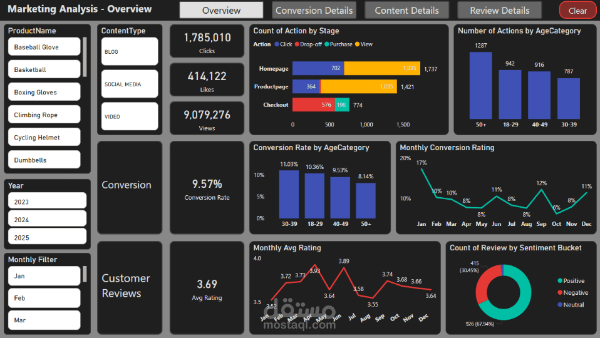Click View legend color marker
Screen dimensions: 600x338
[x=358, y=44]
